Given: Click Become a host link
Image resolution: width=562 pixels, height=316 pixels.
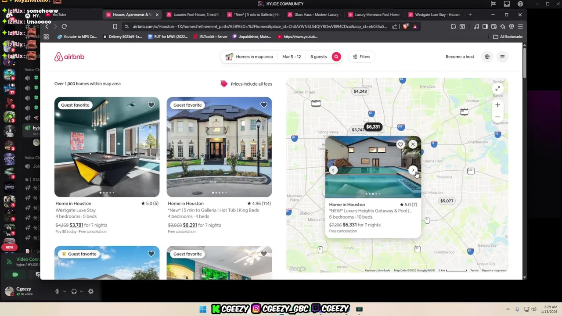Looking at the screenshot, I should coord(460,57).
